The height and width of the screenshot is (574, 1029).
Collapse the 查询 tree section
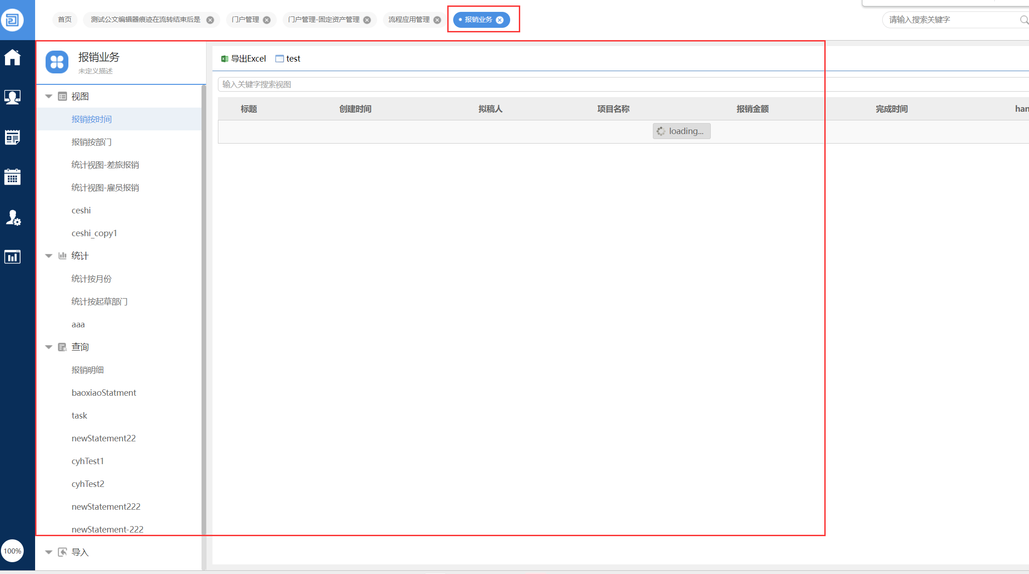pyautogui.click(x=49, y=347)
